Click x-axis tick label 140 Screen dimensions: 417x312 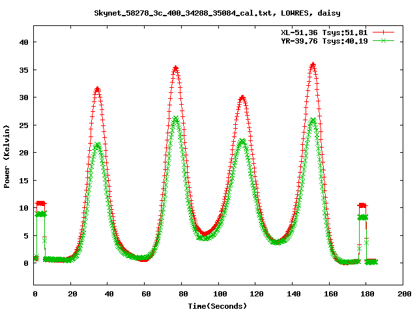294,294
